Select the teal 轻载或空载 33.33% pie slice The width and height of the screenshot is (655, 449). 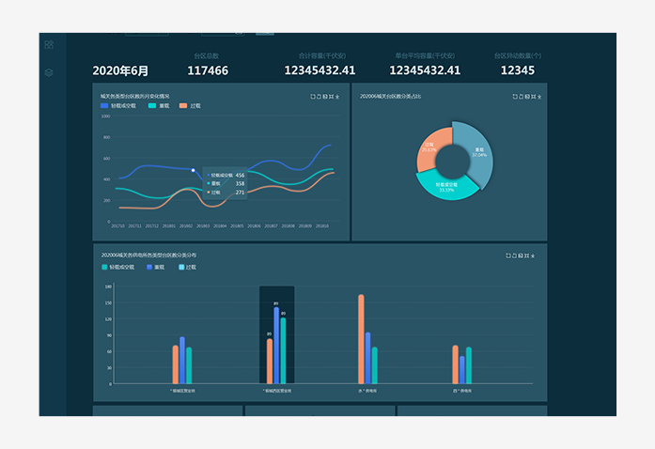[447, 183]
